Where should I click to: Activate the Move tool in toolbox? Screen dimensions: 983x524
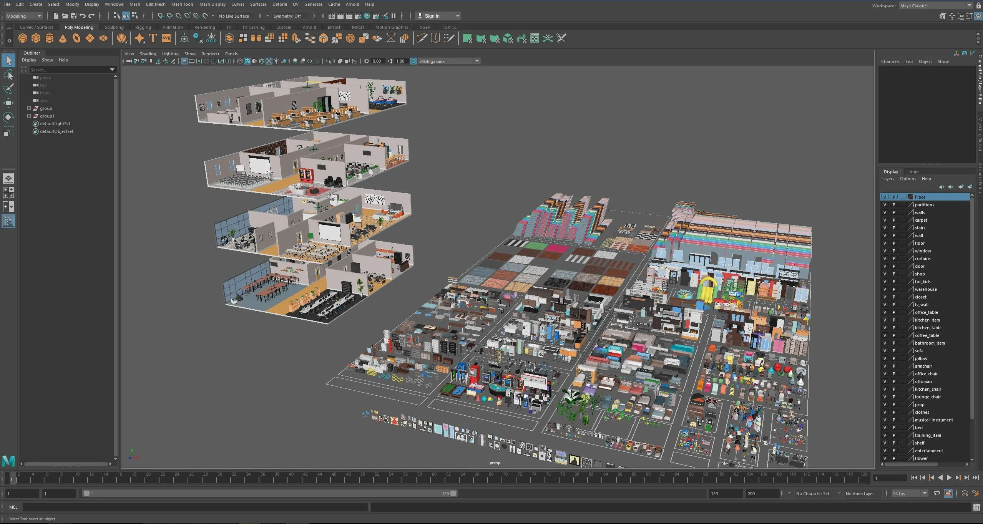coord(8,103)
